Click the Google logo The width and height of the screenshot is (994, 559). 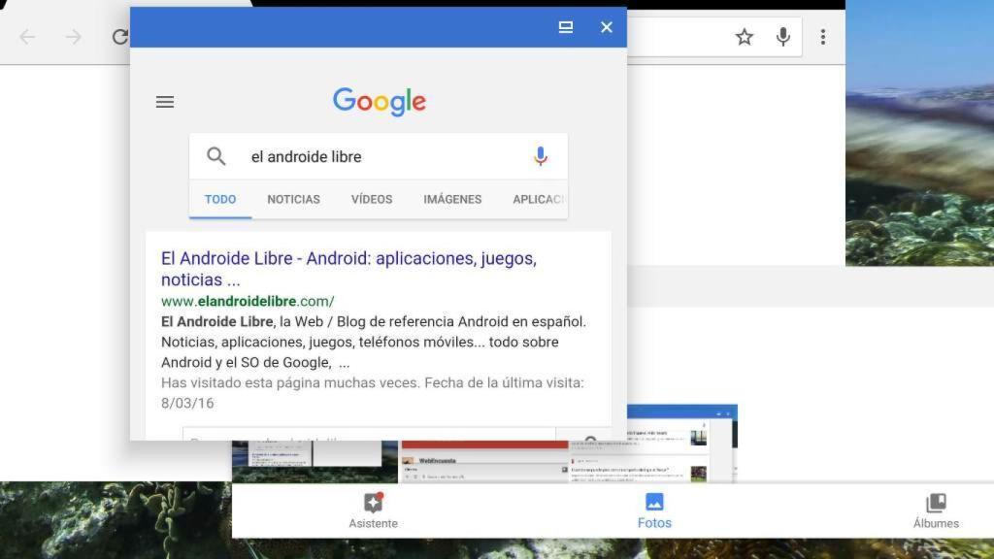(x=379, y=101)
